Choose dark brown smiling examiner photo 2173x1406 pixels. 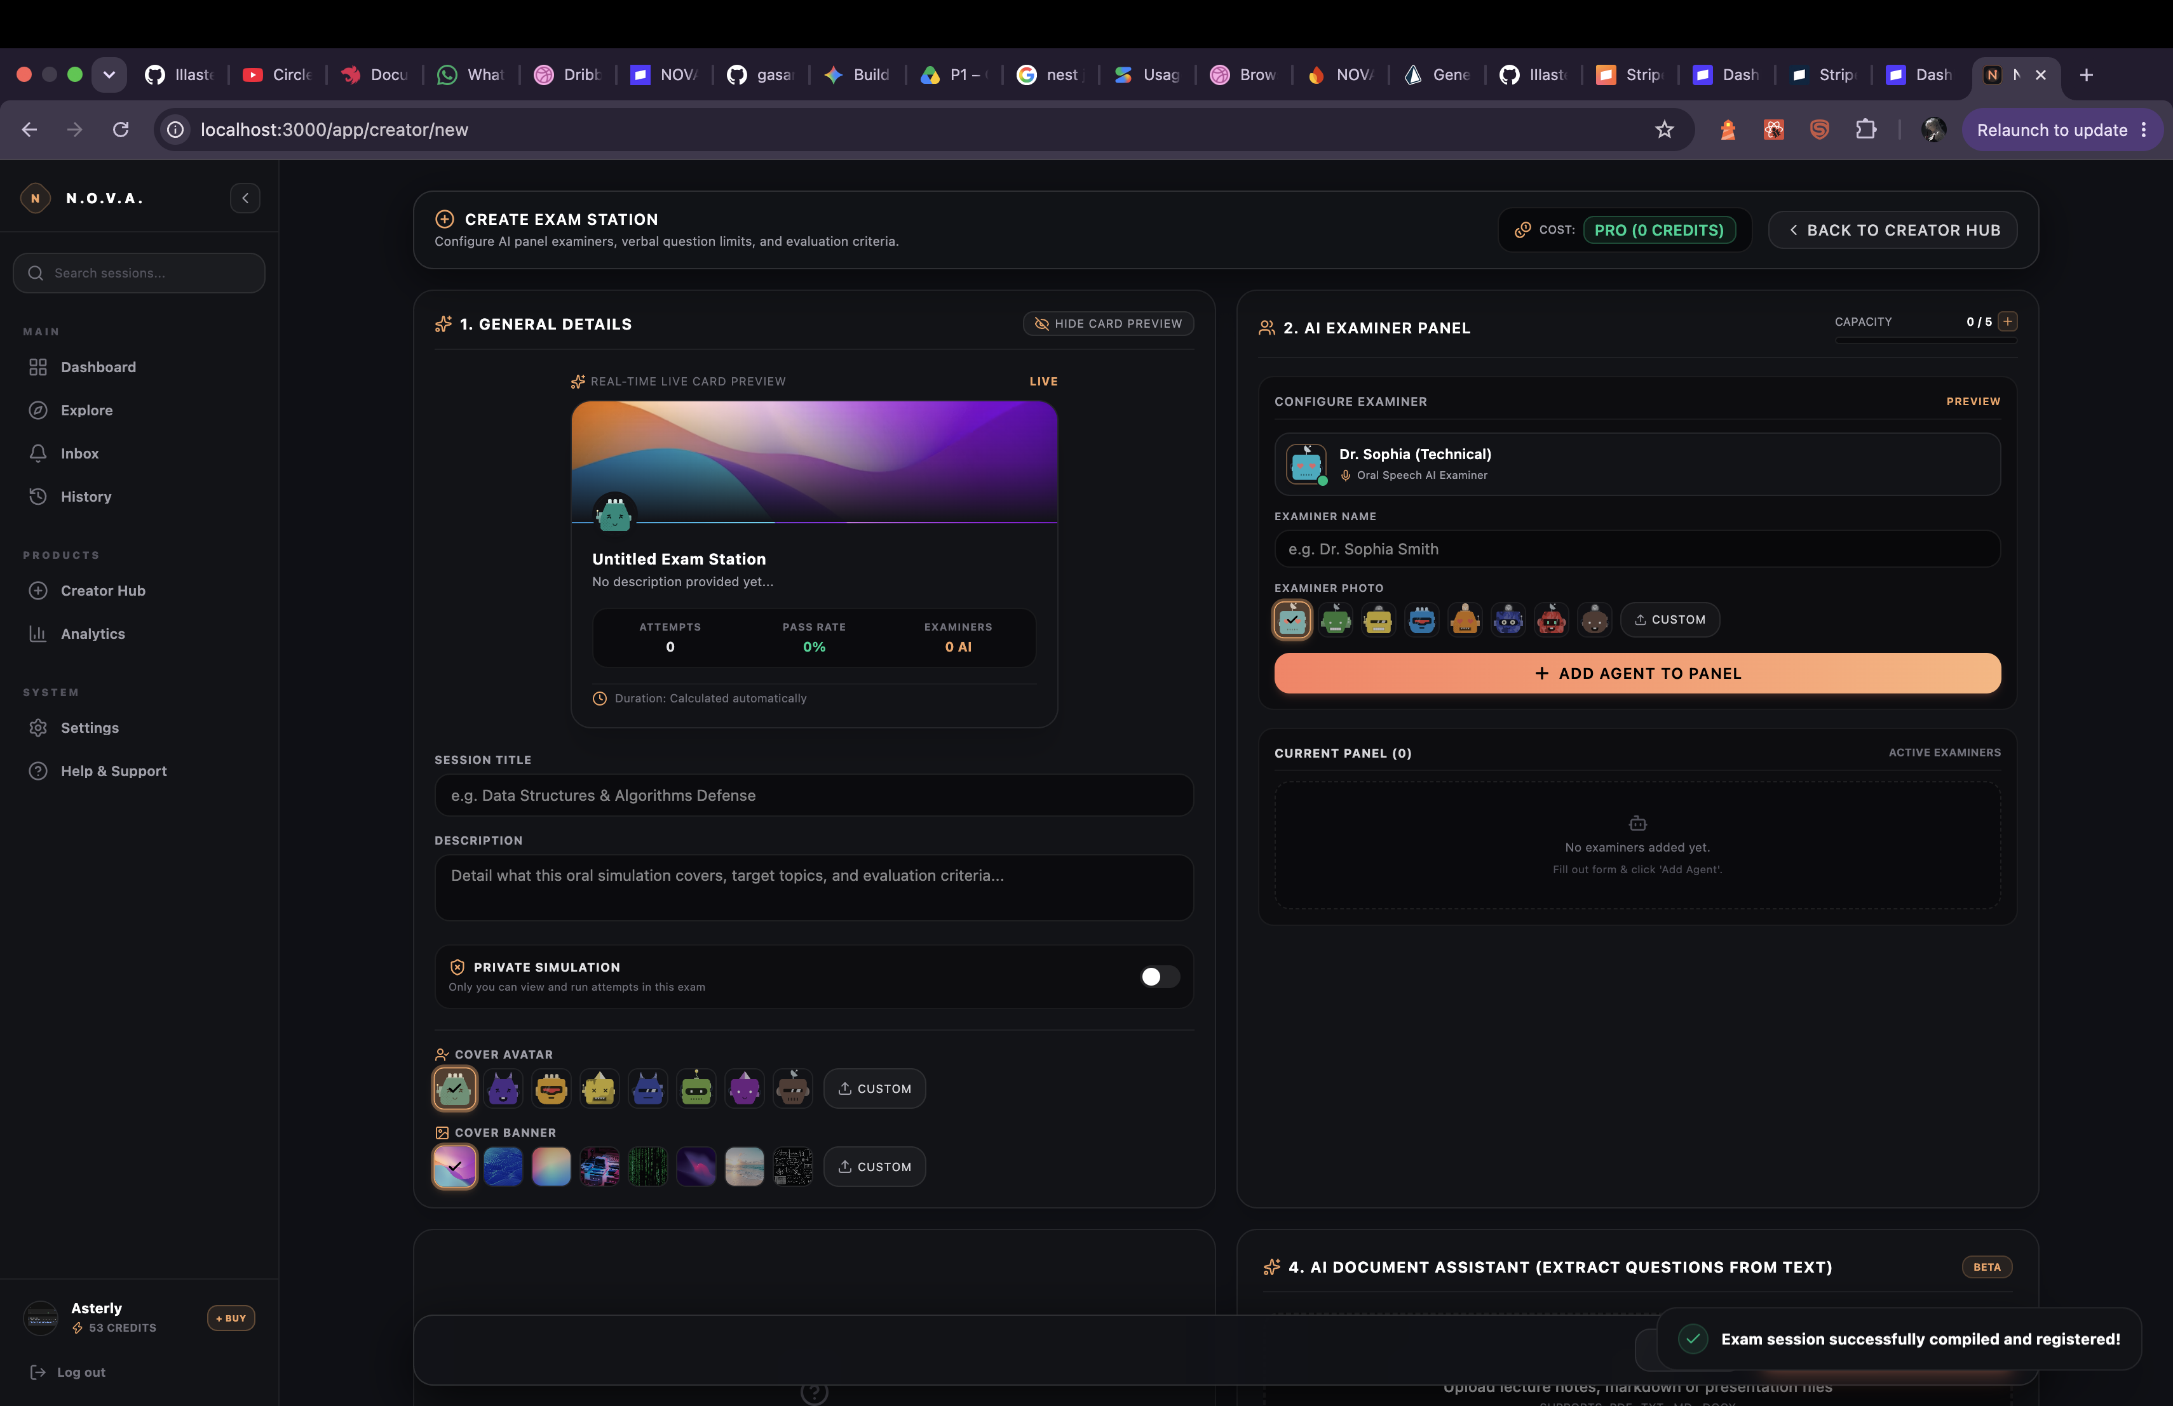click(x=1595, y=620)
